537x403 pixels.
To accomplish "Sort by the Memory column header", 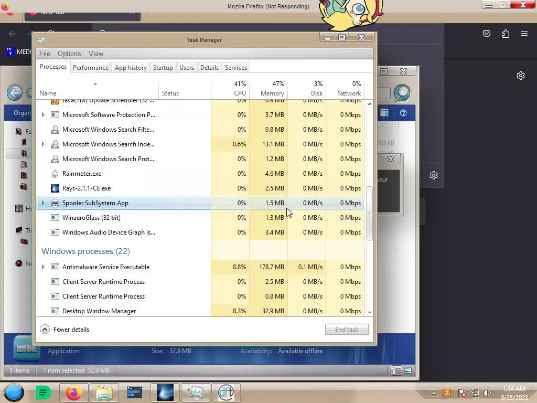I will [268, 89].
